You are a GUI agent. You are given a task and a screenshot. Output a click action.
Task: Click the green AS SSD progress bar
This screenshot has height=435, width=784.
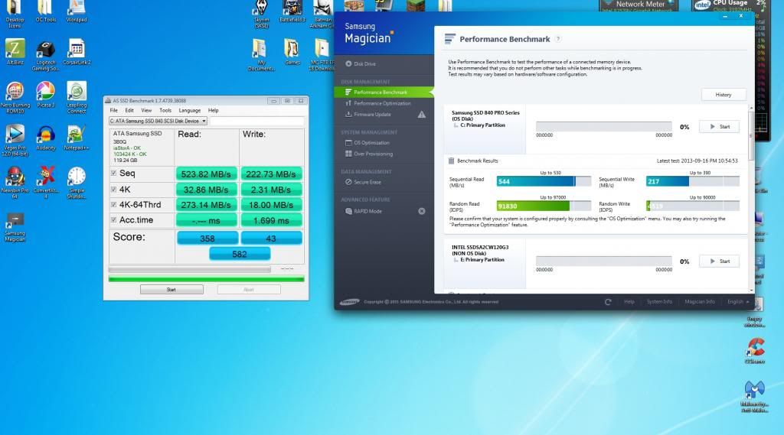click(207, 279)
